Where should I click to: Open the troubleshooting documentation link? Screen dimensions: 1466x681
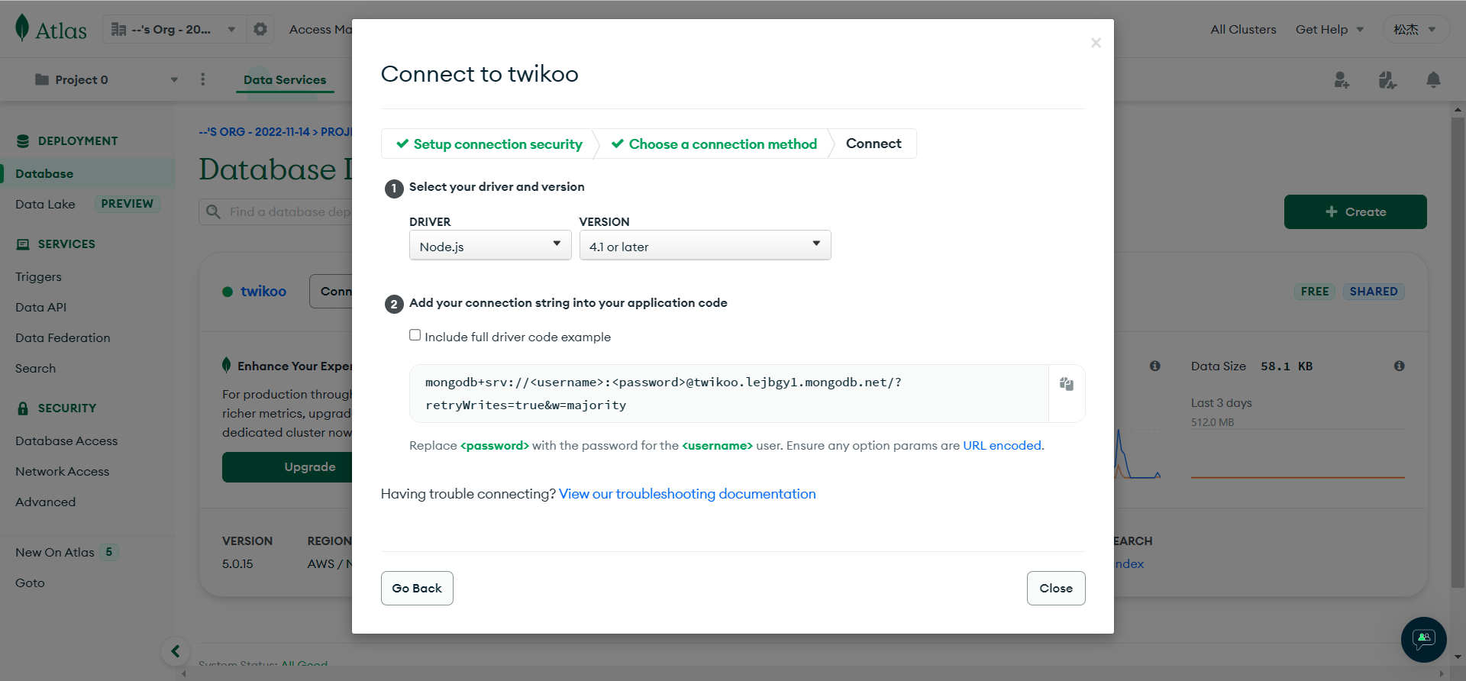point(687,494)
